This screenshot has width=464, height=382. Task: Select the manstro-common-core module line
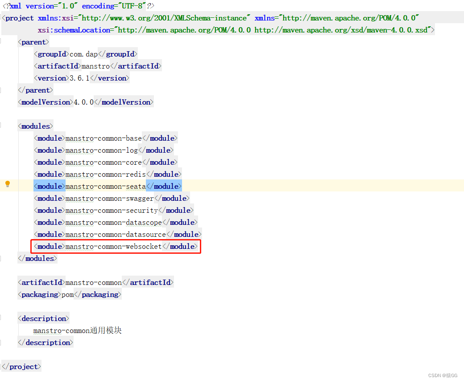[105, 163]
